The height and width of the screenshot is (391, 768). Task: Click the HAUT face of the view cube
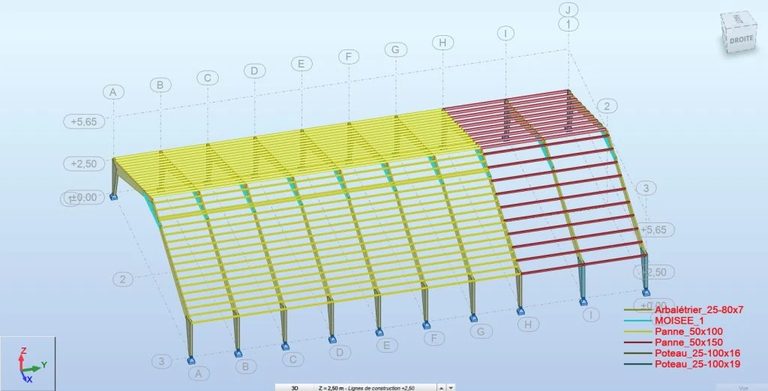[x=738, y=19]
